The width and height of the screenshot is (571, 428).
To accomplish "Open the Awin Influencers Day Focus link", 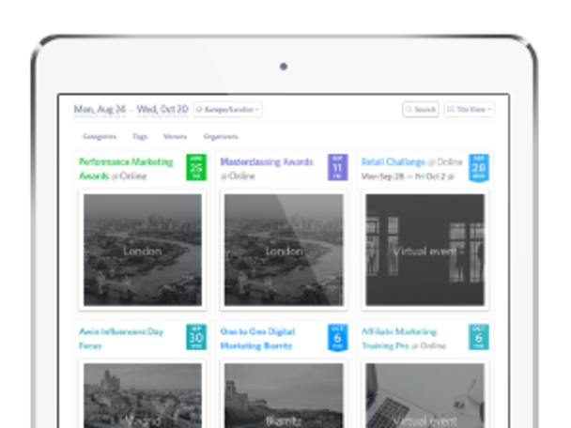I will 120,331.
